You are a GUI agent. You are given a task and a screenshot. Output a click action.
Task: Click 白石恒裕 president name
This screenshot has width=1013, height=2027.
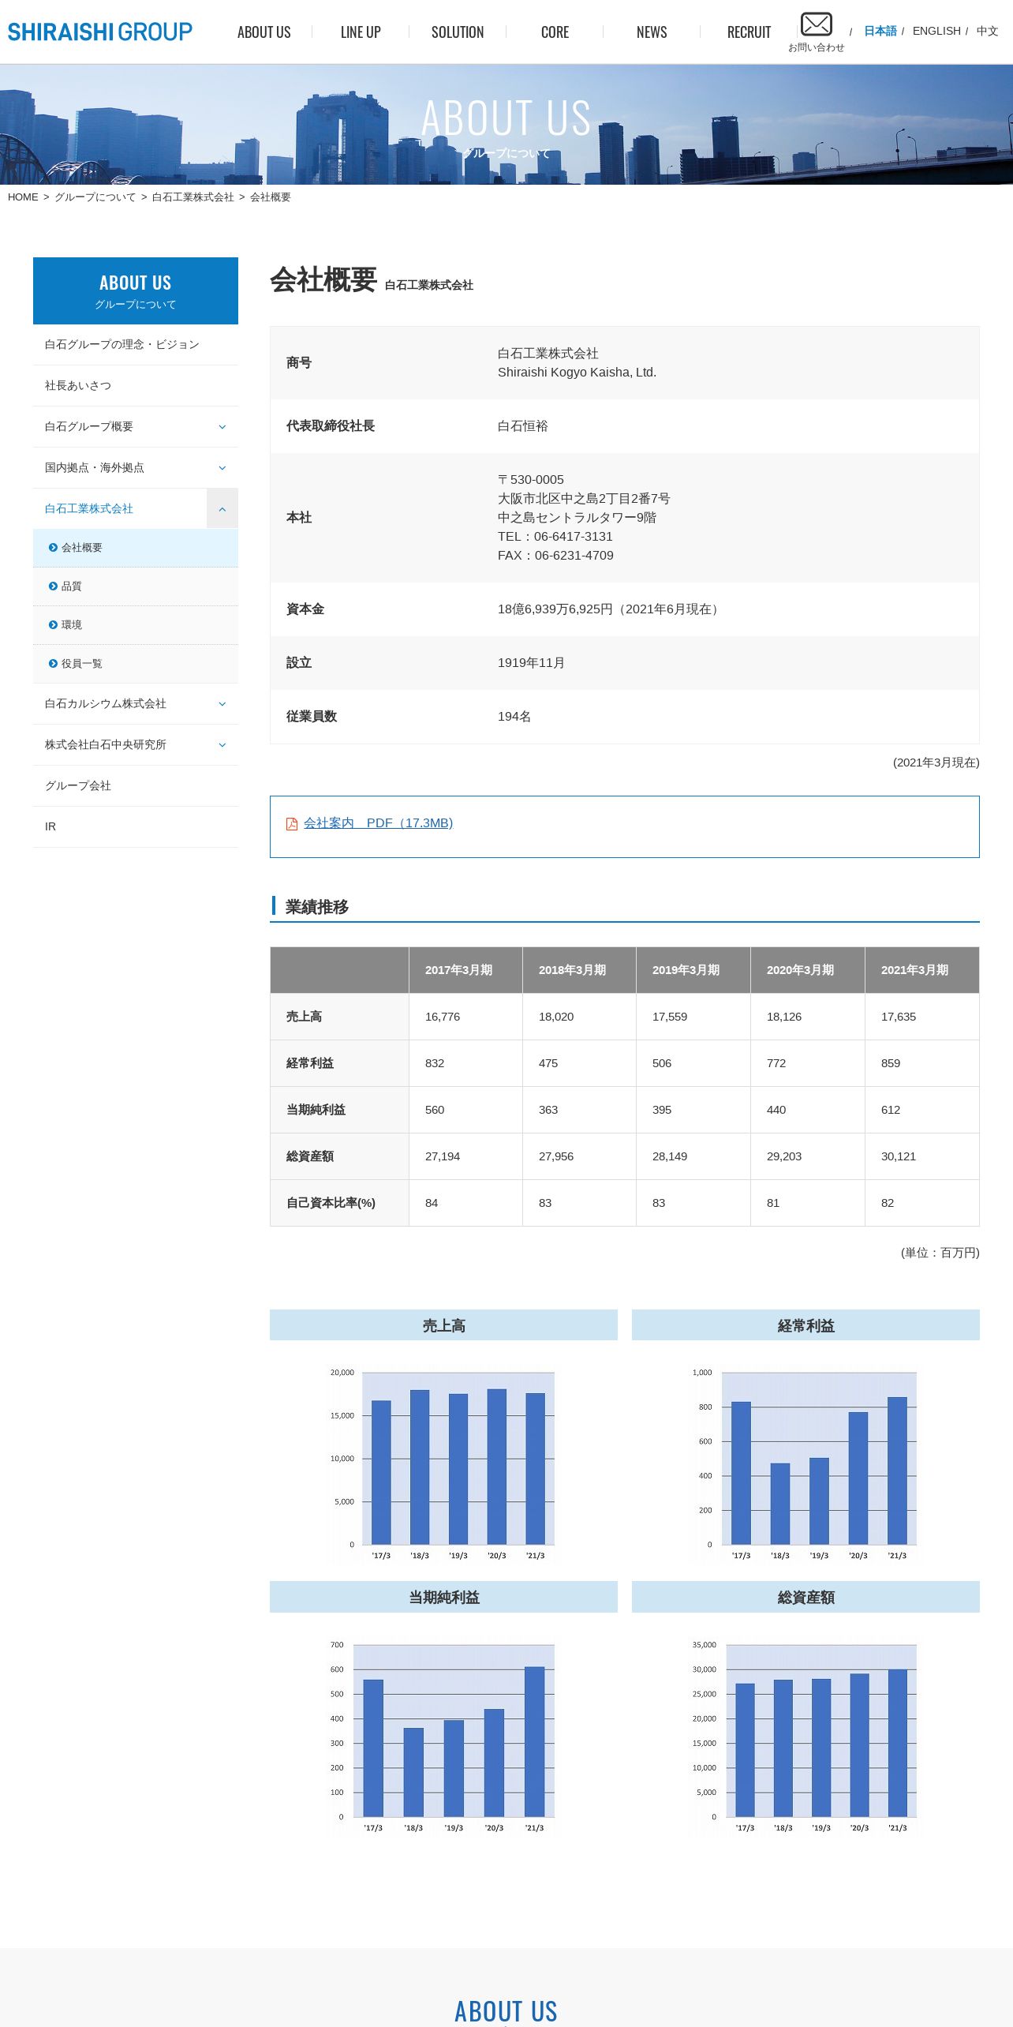[x=522, y=426]
